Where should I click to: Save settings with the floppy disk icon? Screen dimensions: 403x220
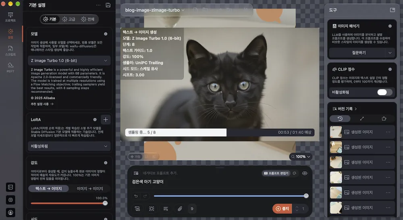[108, 5]
